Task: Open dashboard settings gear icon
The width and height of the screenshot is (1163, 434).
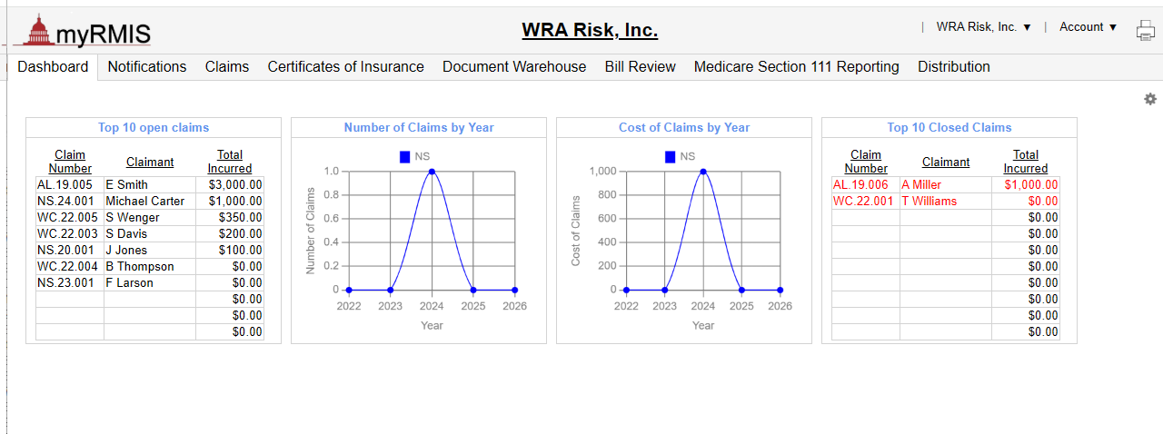Action: click(x=1150, y=99)
